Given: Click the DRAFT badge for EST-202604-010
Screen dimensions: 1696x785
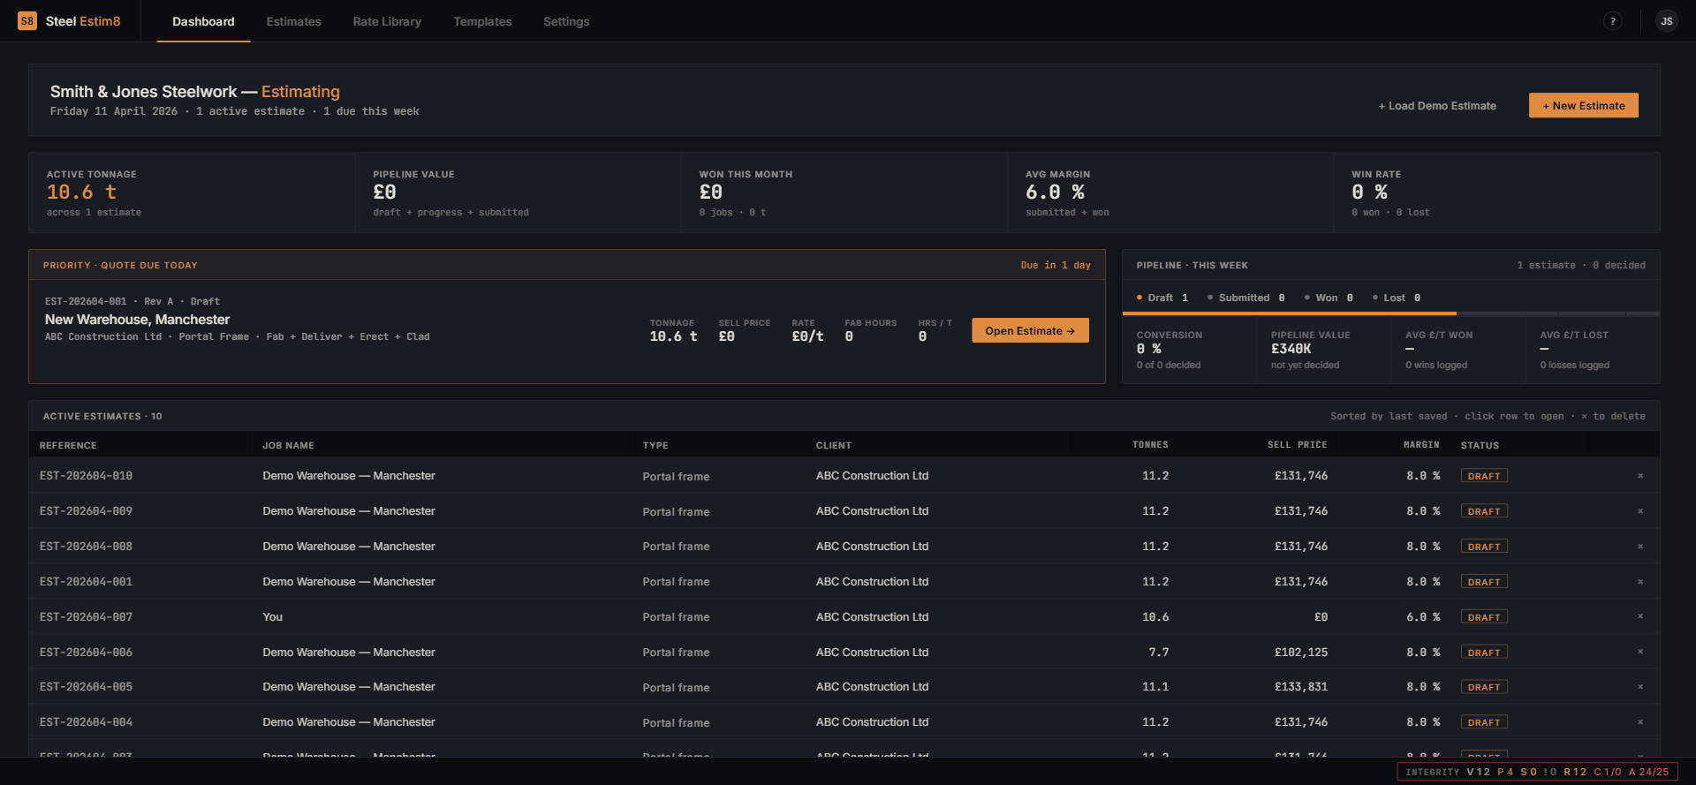Looking at the screenshot, I should [1484, 476].
